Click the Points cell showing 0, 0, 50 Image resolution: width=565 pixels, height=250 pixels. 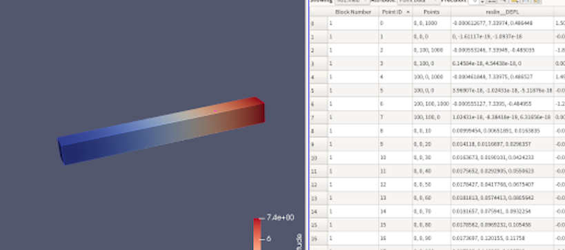click(x=431, y=185)
